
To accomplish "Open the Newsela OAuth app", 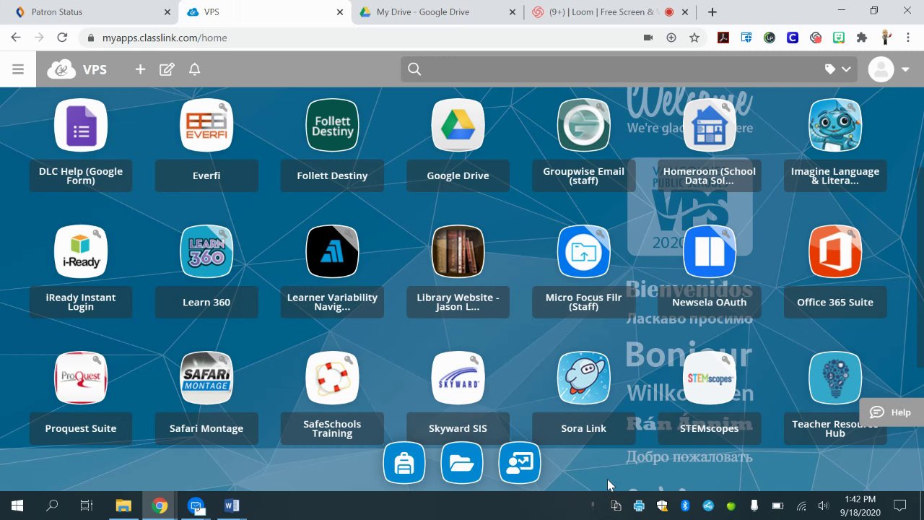I will coord(709,251).
